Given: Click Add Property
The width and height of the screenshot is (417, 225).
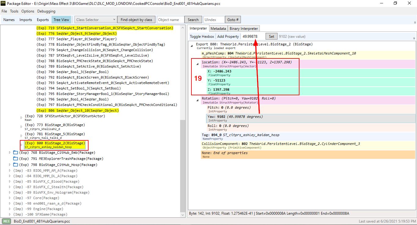Looking at the screenshot, I should tap(228, 37).
